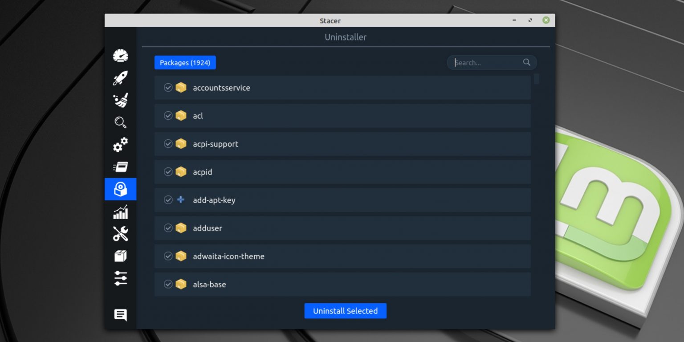This screenshot has width=684, height=342.
Task: Click the Uninstall Selected button
Action: 345,311
